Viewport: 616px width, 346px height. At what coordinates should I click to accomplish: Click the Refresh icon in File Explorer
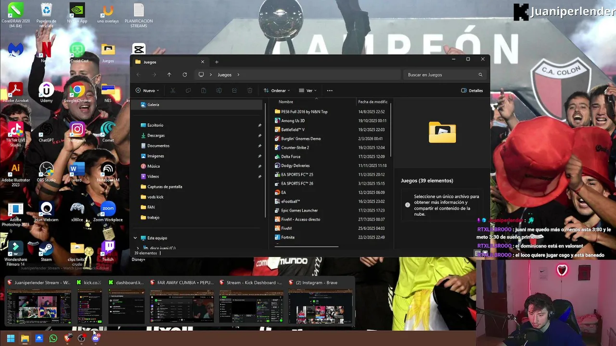tap(185, 74)
